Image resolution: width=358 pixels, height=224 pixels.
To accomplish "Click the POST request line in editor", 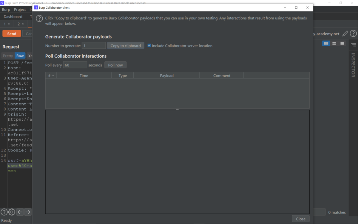I will [x=20, y=63].
